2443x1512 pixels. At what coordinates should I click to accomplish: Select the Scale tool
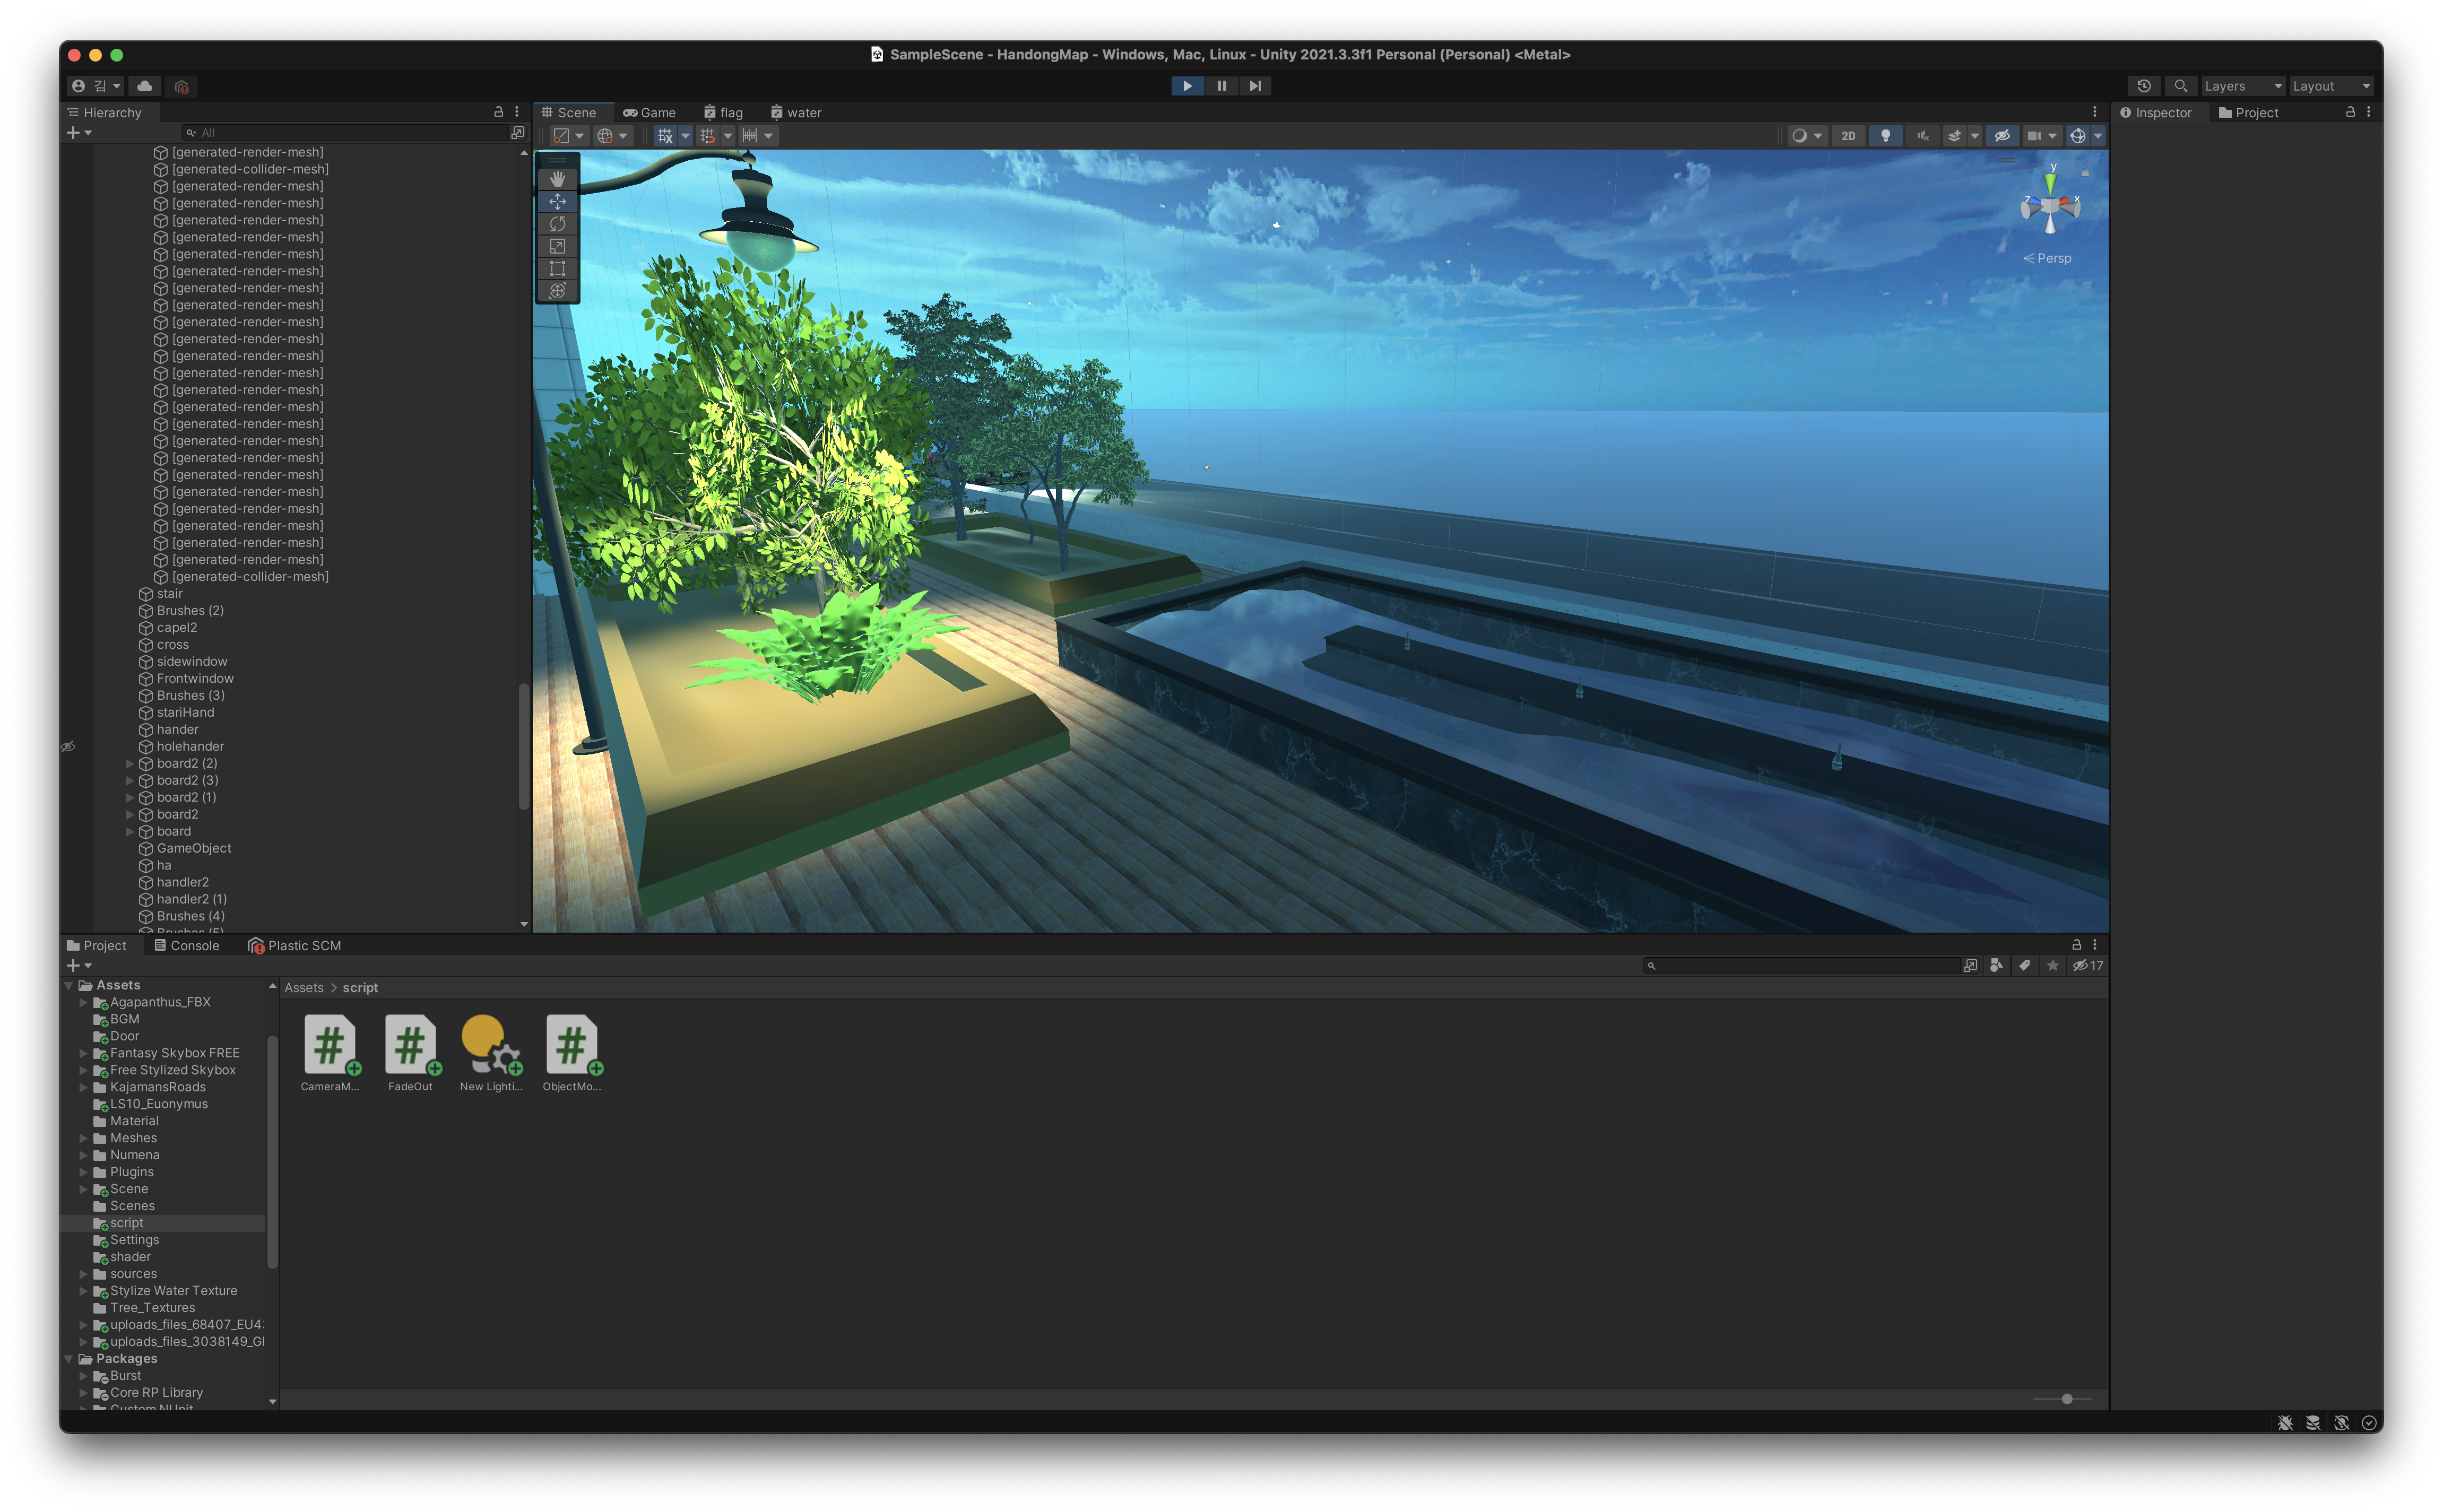[x=557, y=246]
